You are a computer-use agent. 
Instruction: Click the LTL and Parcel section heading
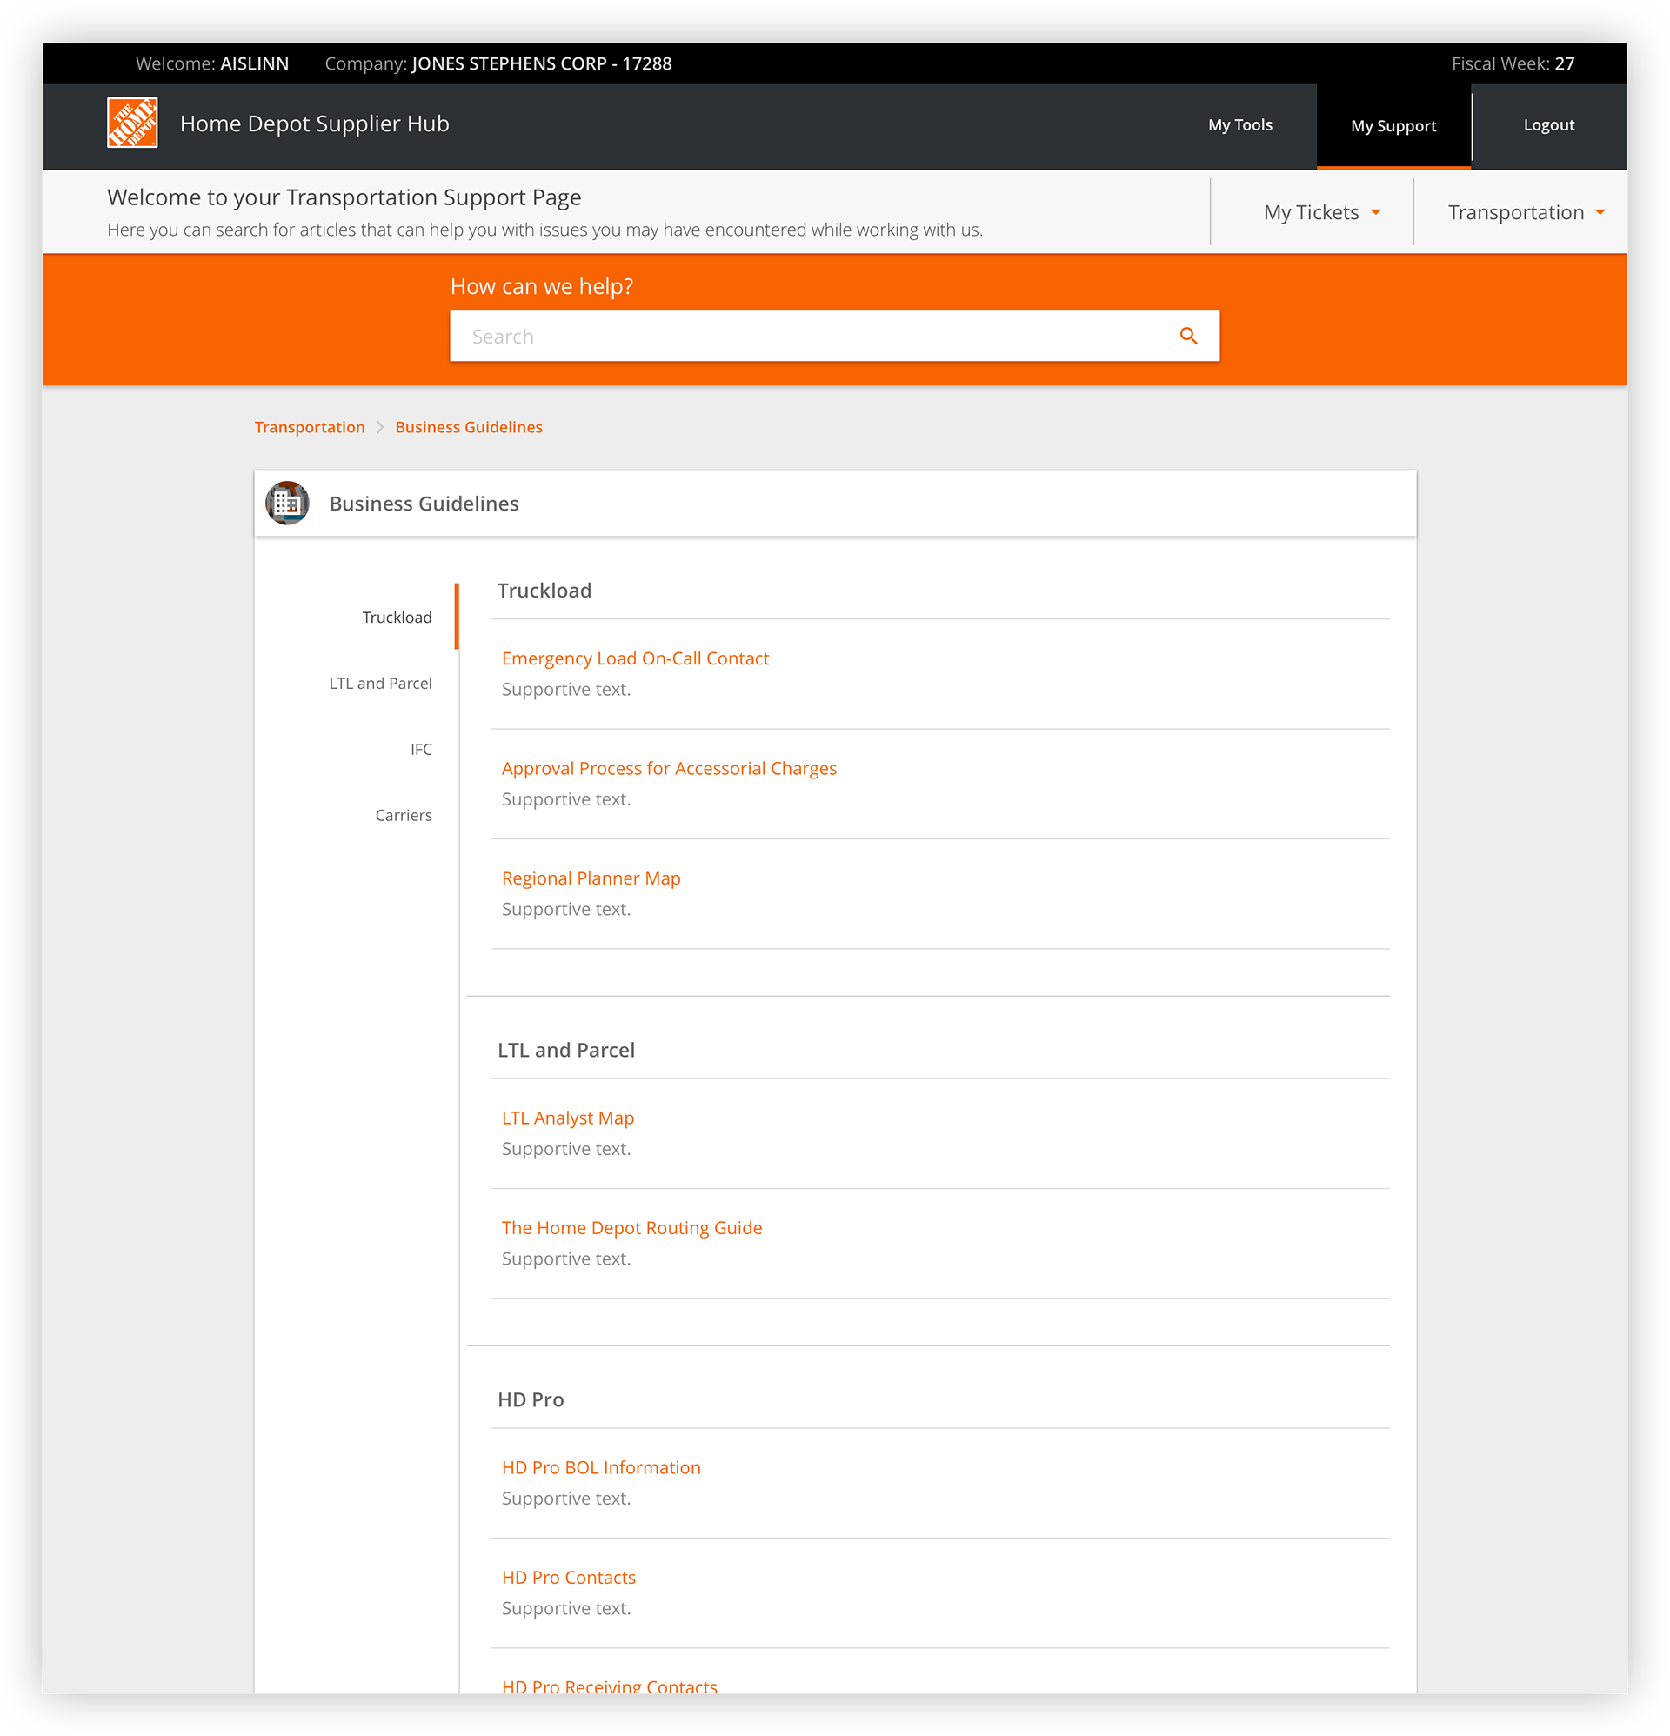click(x=566, y=1050)
